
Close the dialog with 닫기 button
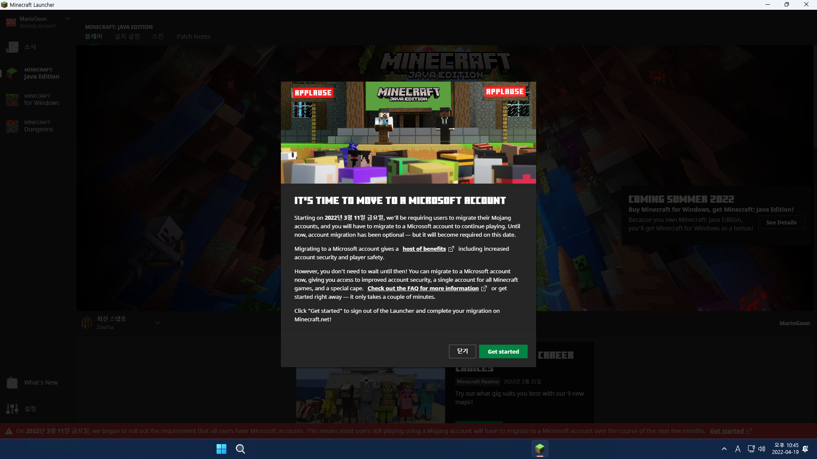[462, 351]
